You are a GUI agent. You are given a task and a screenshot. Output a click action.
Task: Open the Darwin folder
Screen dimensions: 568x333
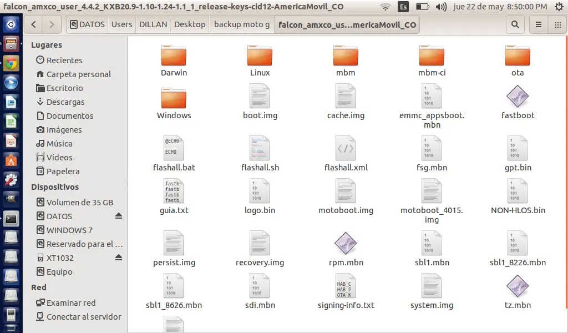click(x=174, y=60)
